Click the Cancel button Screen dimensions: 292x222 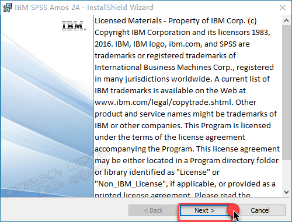click(x=260, y=210)
